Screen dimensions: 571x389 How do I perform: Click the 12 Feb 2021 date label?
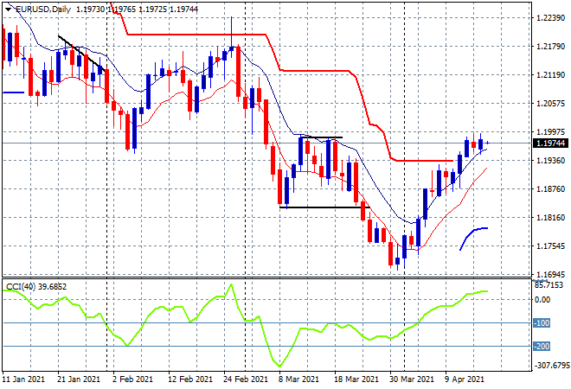tap(190, 379)
